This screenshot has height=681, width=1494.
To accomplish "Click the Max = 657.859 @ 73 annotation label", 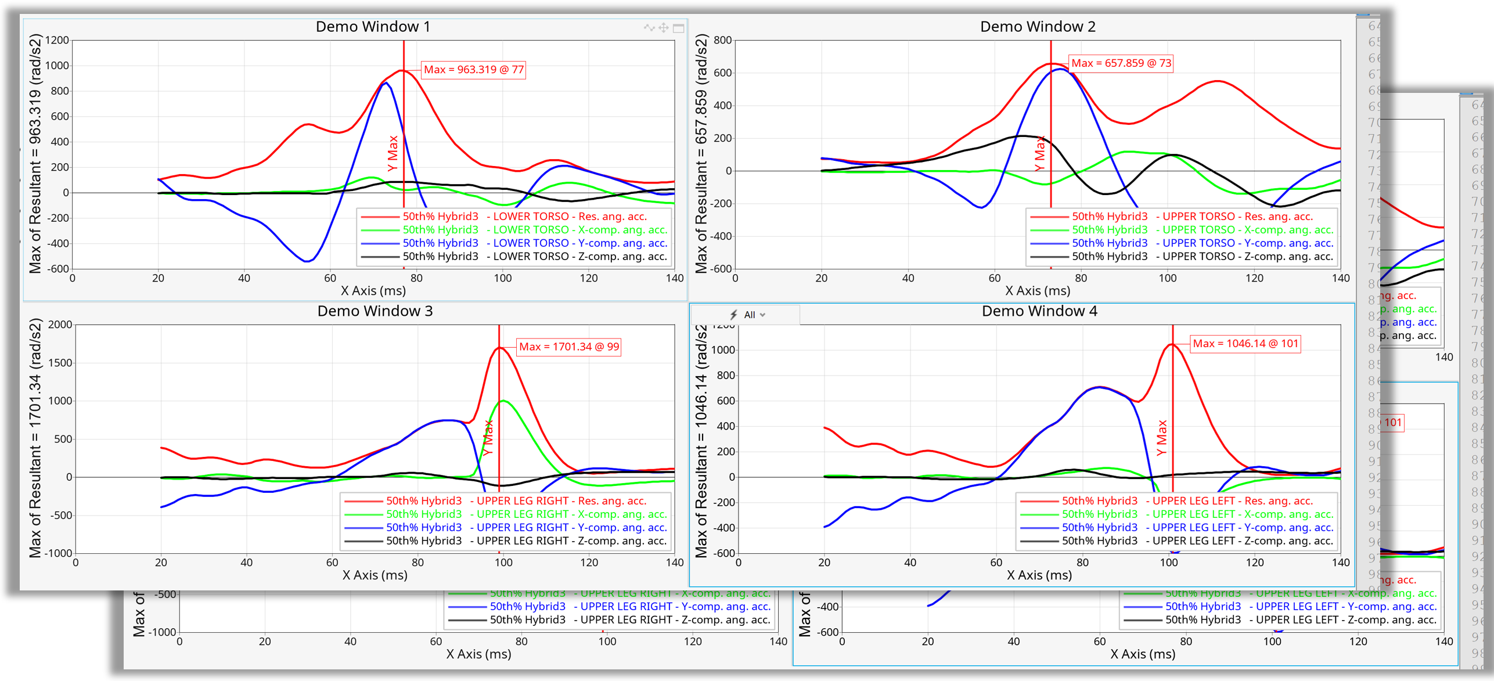I will [1121, 63].
